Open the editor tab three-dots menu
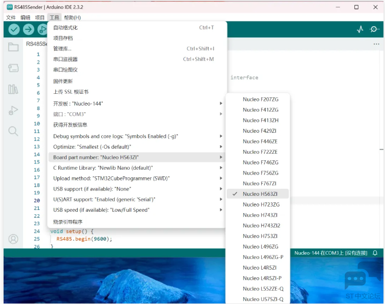This screenshot has height=304, width=385. click(x=376, y=44)
